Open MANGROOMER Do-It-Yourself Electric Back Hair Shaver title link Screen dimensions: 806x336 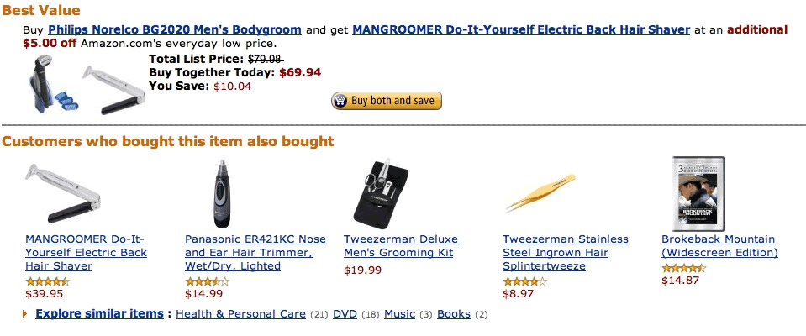86,253
